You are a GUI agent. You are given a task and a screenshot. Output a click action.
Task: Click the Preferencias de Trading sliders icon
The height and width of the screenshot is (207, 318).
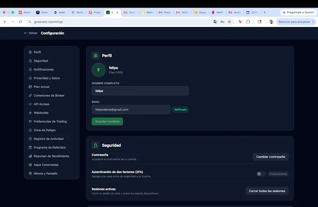(x=30, y=121)
